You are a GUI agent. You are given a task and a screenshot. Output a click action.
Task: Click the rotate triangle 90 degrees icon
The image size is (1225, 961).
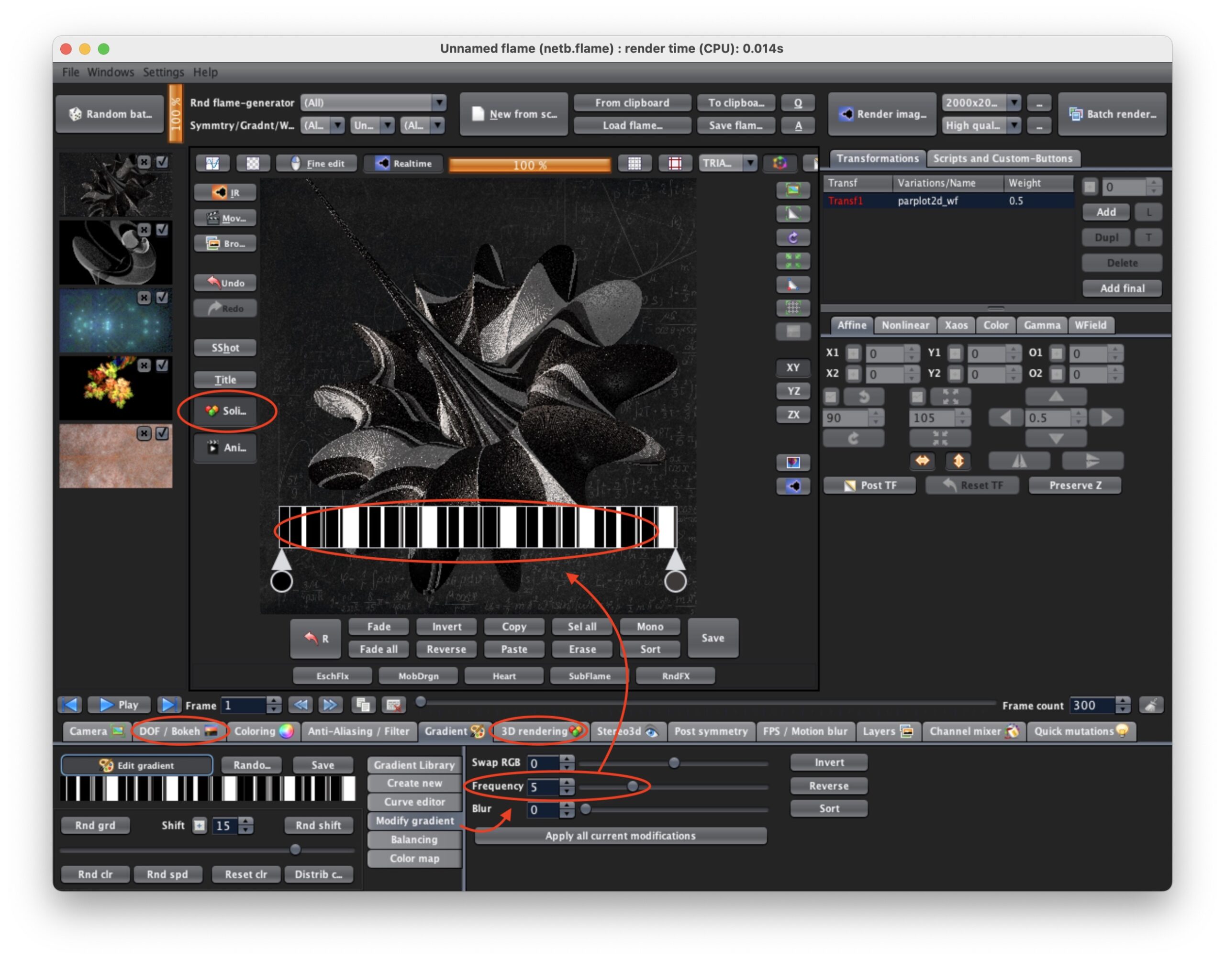pos(853,397)
